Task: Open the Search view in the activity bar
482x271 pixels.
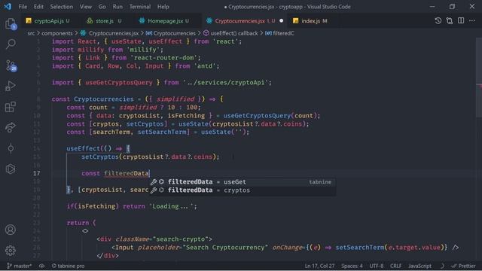Action: (11, 44)
